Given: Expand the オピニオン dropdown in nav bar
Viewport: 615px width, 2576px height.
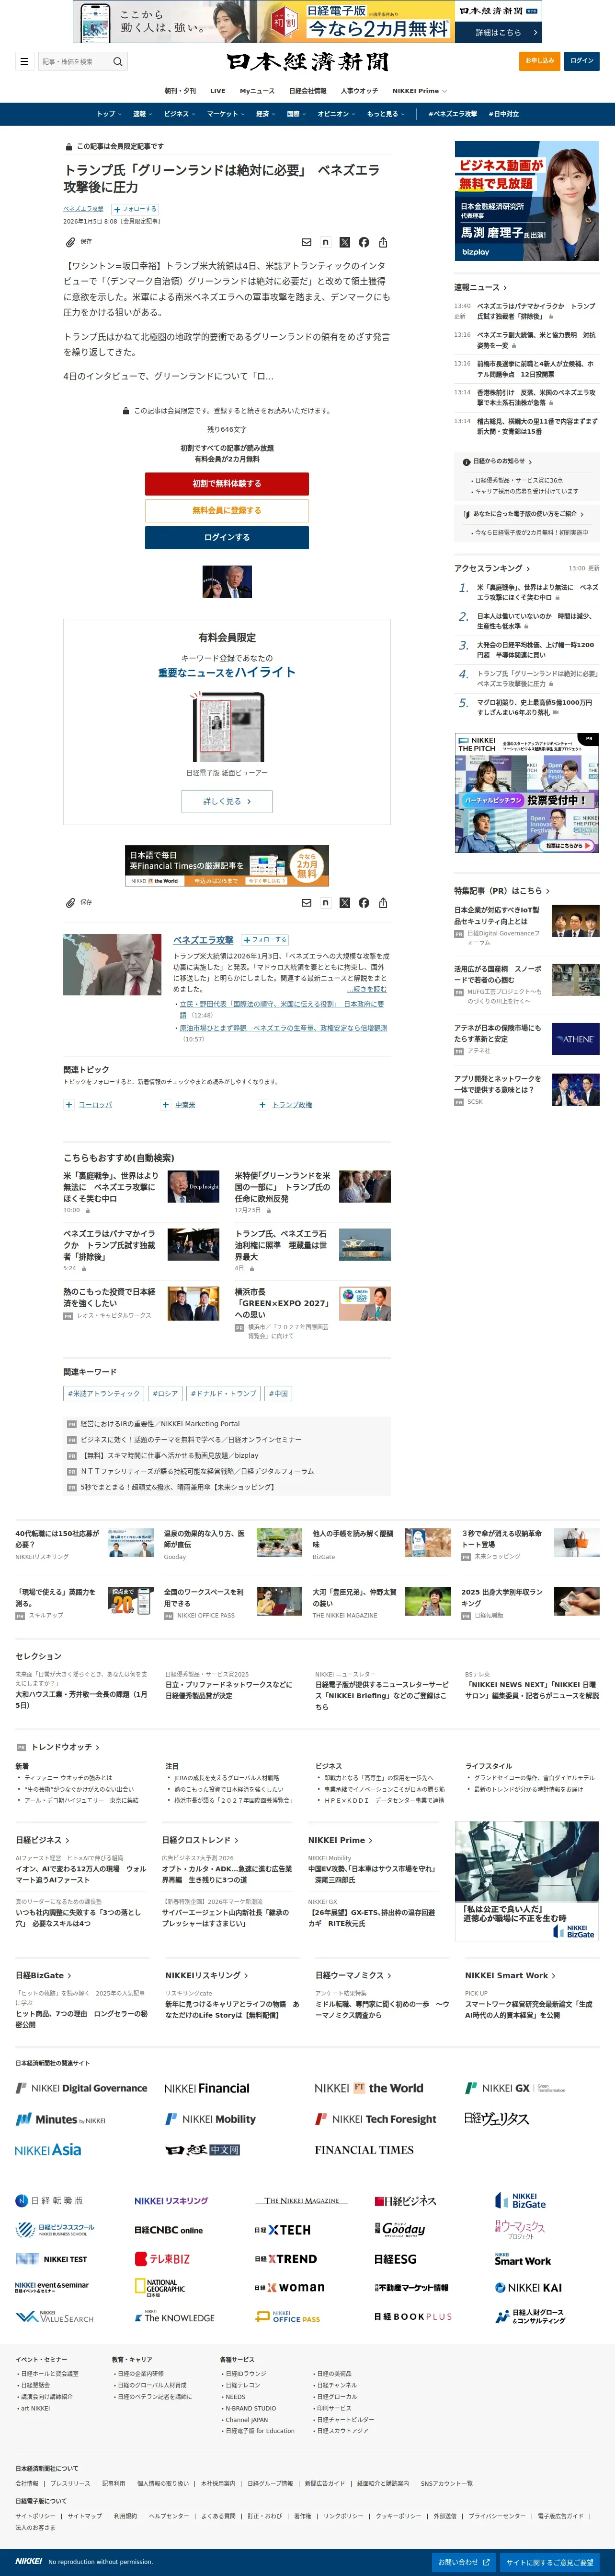Looking at the screenshot, I should (x=336, y=114).
